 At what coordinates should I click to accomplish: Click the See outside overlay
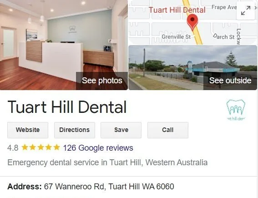point(230,81)
